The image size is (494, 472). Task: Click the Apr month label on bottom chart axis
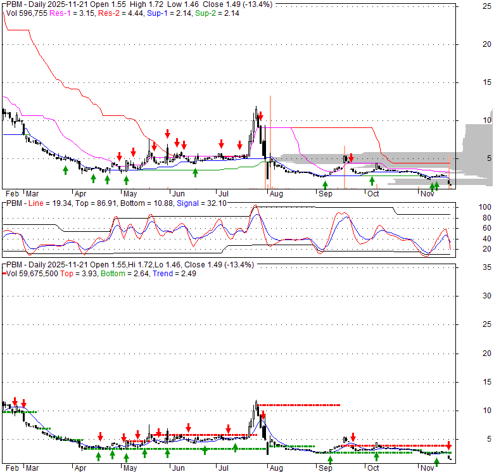click(80, 468)
